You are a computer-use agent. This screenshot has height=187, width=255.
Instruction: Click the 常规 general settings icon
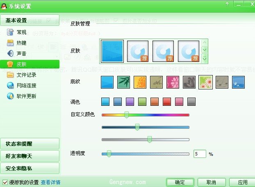click(11, 32)
